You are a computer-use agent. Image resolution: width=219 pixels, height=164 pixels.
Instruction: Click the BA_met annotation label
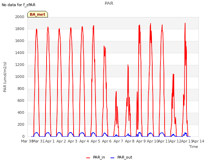point(38,14)
